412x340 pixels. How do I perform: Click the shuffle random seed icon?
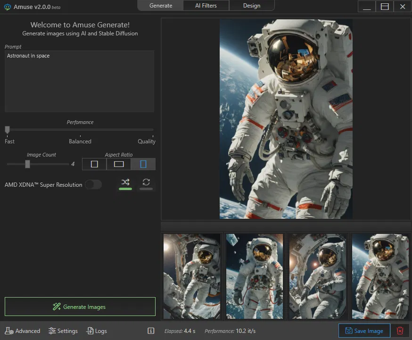coord(125,183)
